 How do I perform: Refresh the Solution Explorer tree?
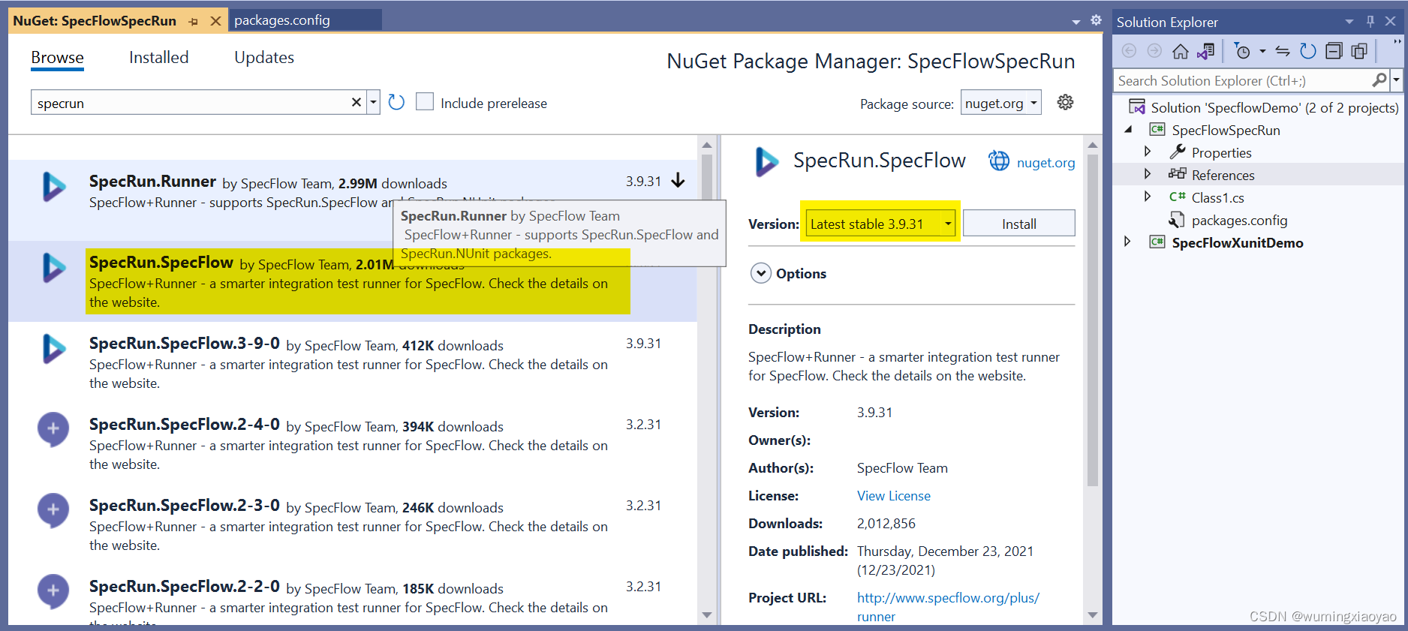pyautogui.click(x=1308, y=51)
